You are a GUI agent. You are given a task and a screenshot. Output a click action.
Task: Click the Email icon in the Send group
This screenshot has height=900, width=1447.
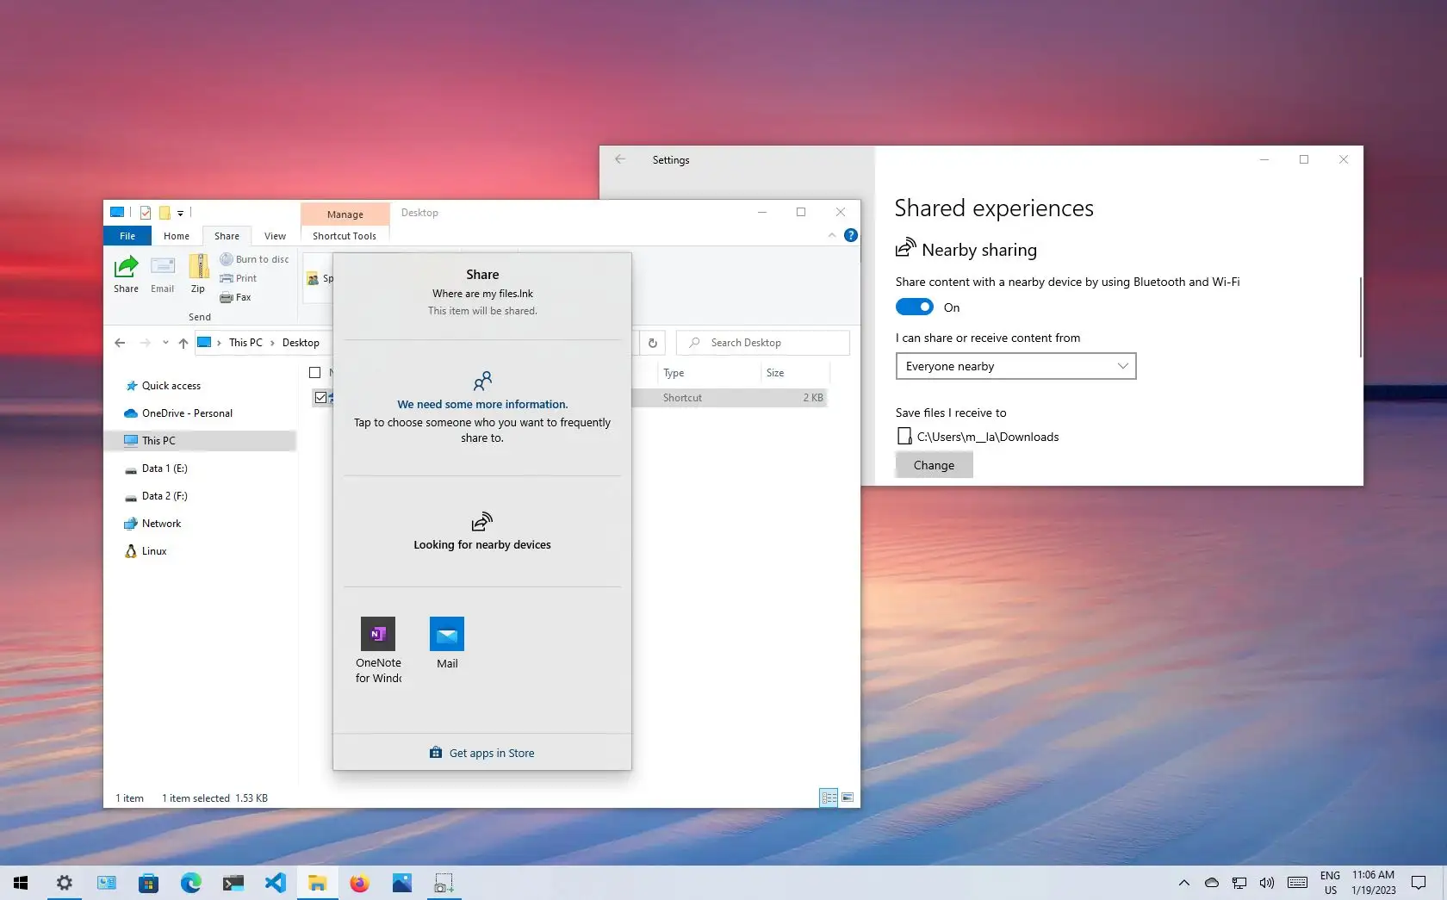pyautogui.click(x=162, y=274)
